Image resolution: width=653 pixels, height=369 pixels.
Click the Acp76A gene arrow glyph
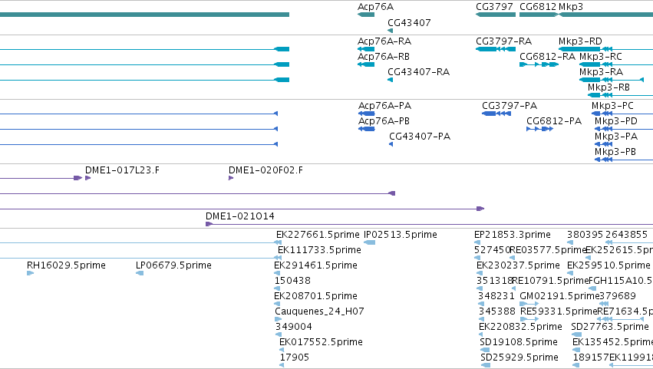pyautogui.click(x=366, y=15)
